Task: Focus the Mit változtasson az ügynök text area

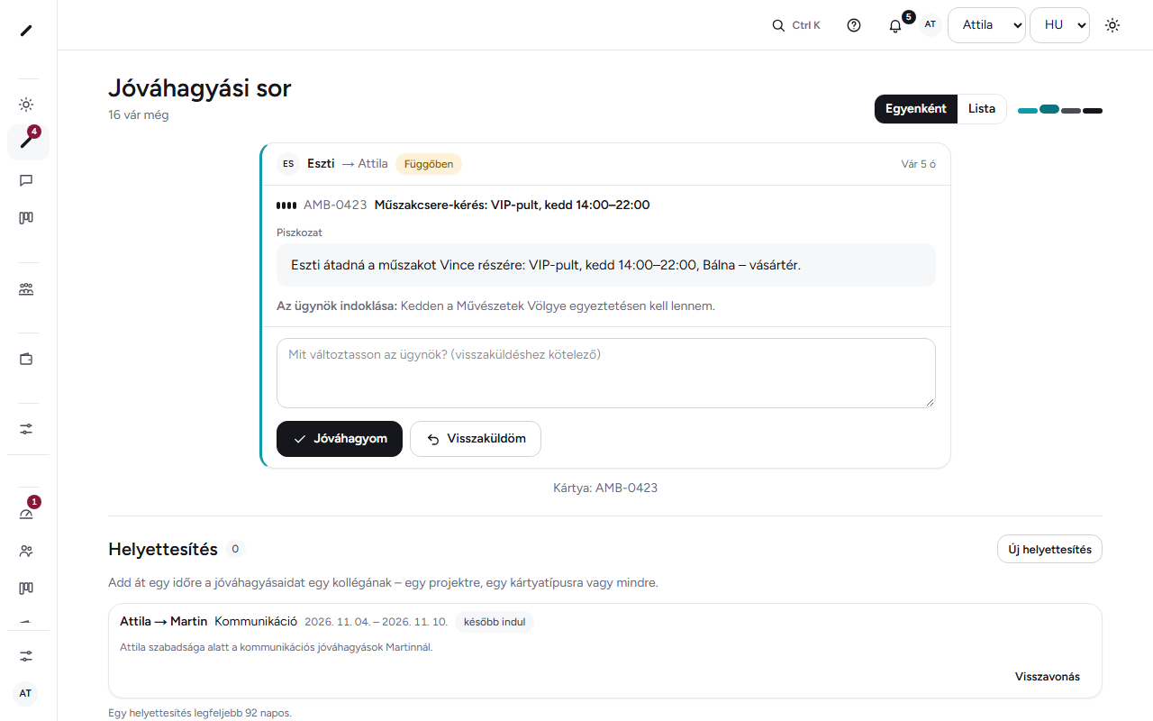Action: 606,373
